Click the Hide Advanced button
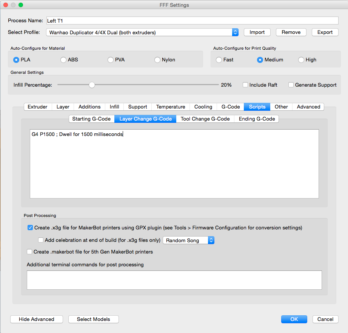 (37, 319)
